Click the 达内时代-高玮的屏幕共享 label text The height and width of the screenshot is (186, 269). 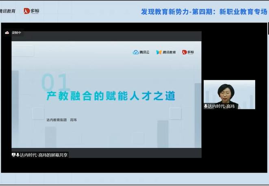tap(44, 155)
